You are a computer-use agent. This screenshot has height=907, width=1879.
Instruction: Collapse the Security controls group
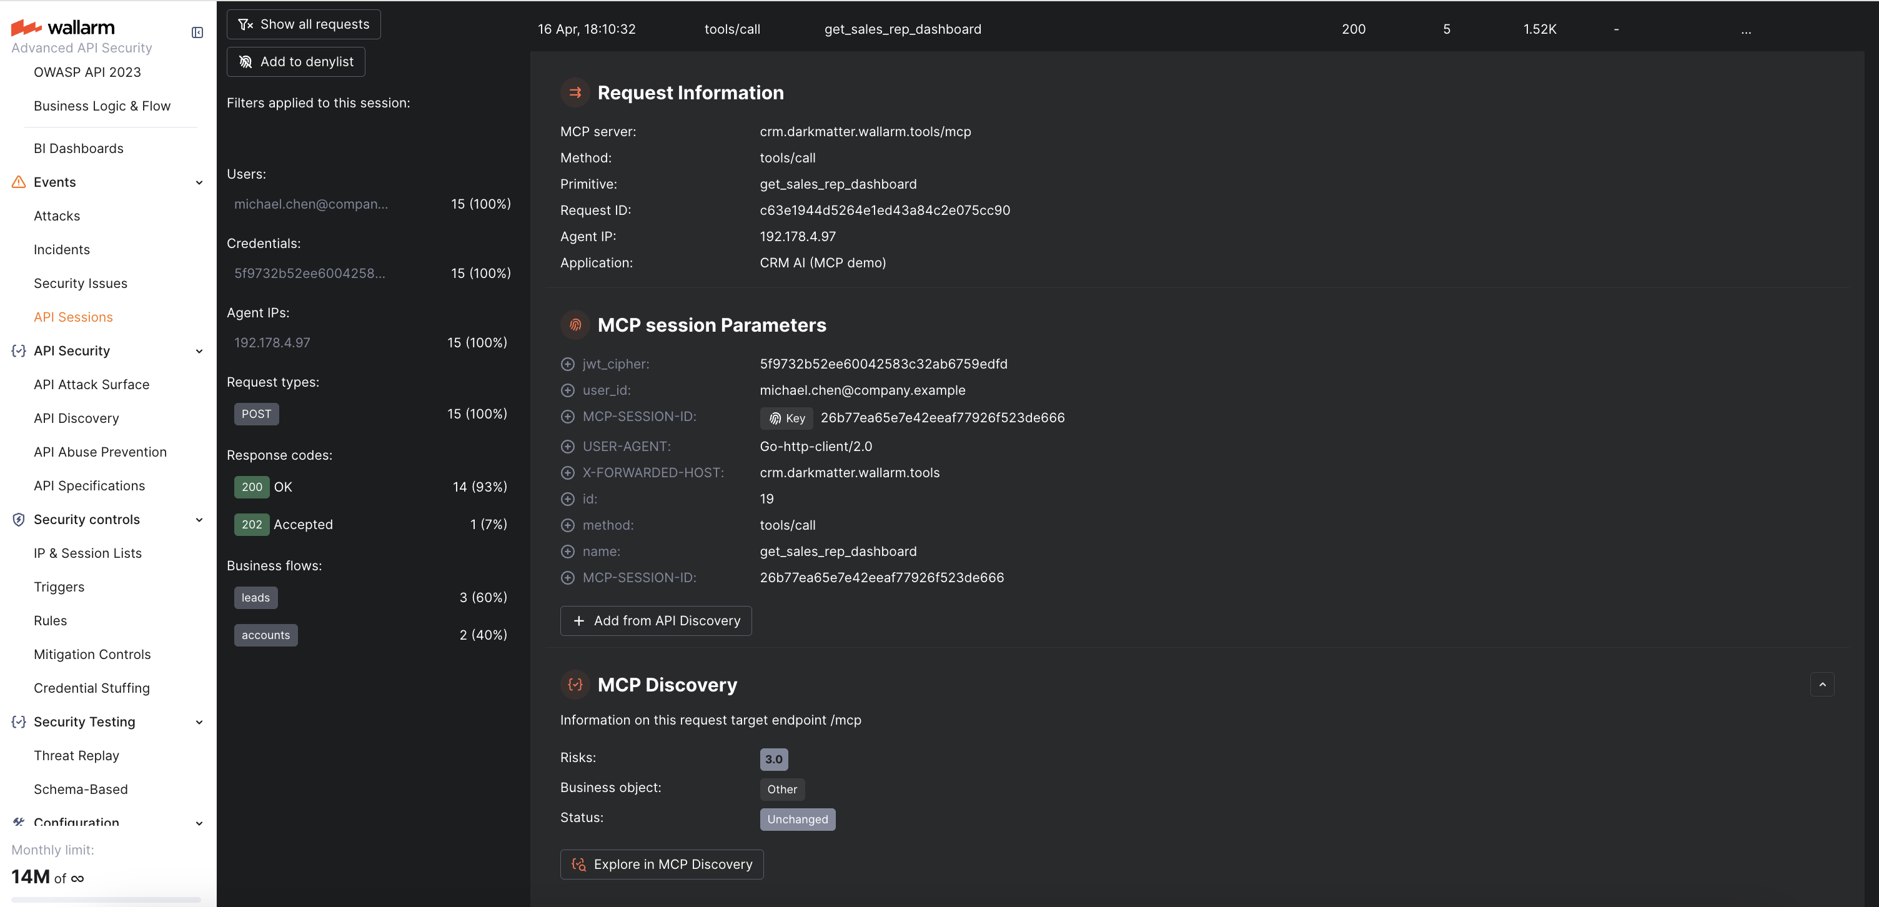(199, 520)
